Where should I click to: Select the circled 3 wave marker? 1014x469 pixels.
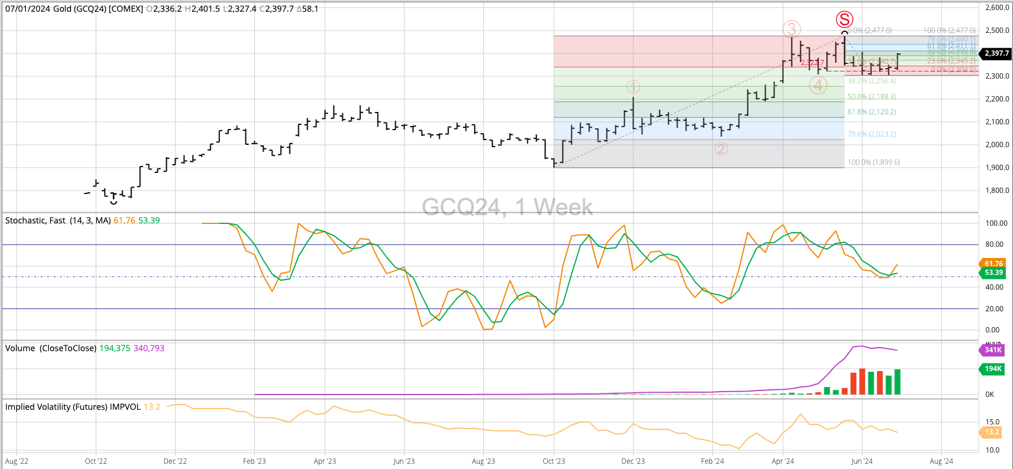point(791,29)
